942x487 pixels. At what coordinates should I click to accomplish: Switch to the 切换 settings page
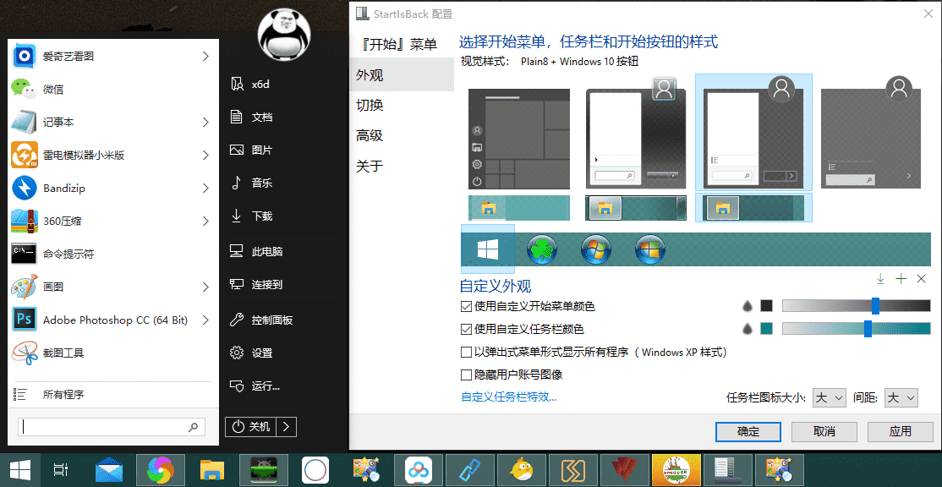coord(370,105)
